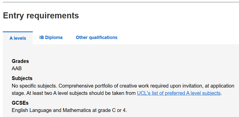Click the Entry requirements heading
This screenshot has width=239, height=117.
pos(41,16)
